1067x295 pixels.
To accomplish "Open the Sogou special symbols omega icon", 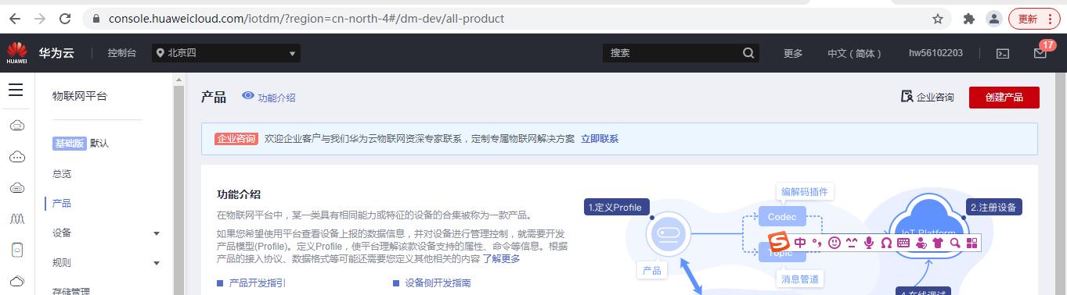I will (x=886, y=243).
